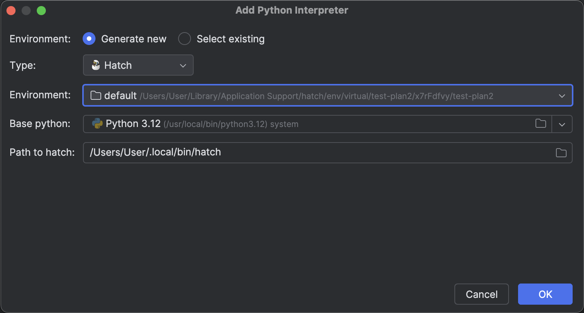Click the Select existing label text
Viewport: 584px width, 313px height.
tap(230, 39)
